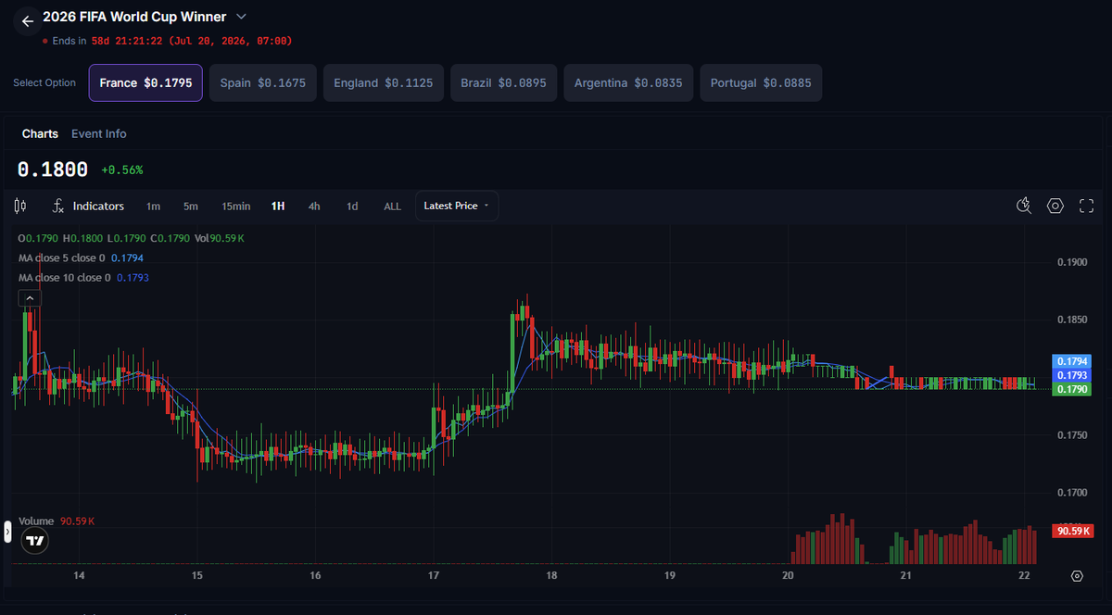
Task: Click date 16 on the time axis
Action: 315,575
